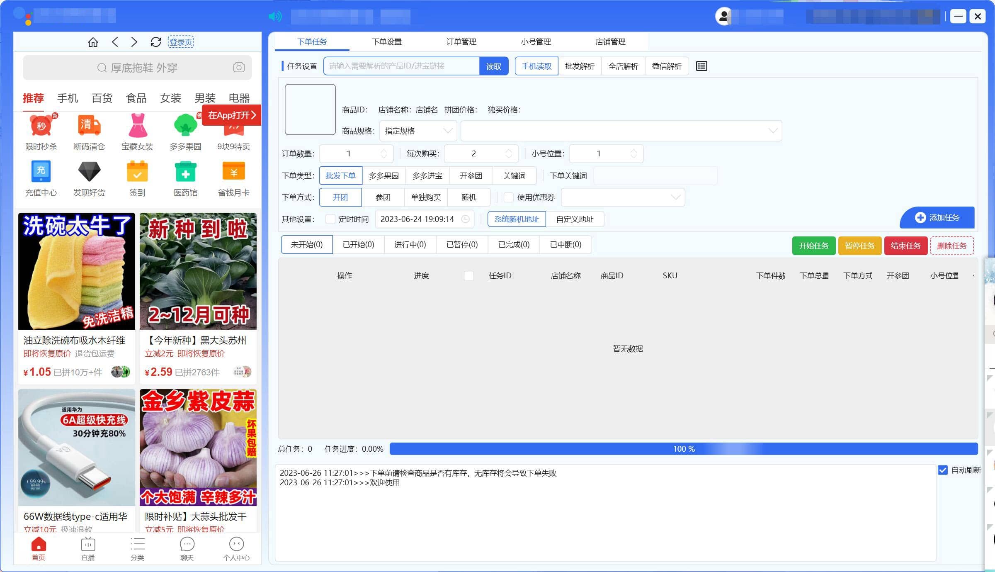This screenshot has height=572, width=995.
Task: Click the 100 % progress bar
Action: click(x=684, y=449)
